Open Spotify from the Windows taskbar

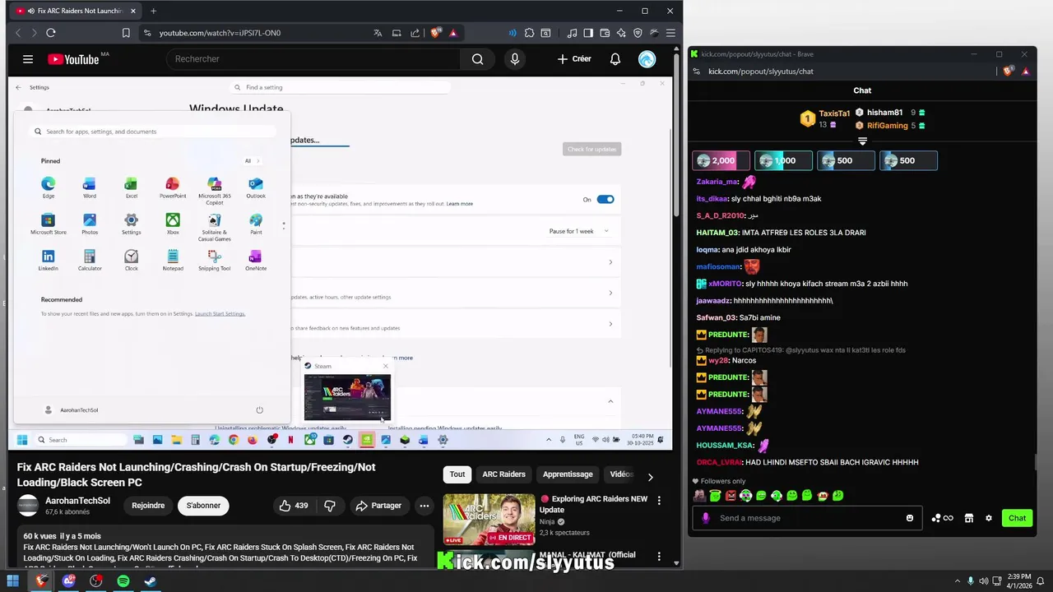point(123,581)
